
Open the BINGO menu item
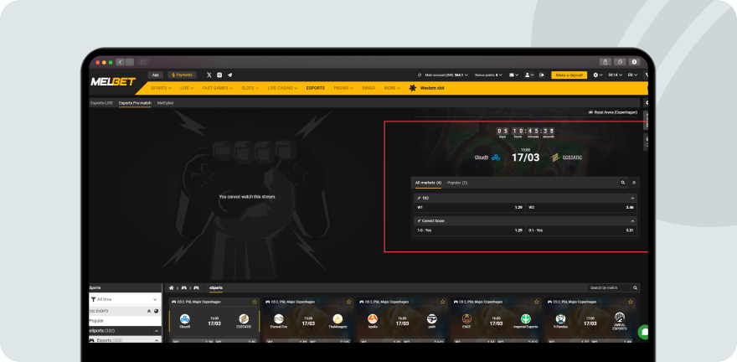368,88
